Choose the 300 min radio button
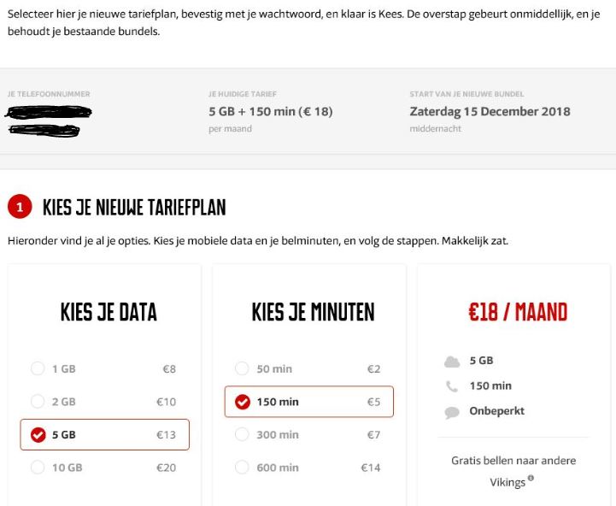Viewport: 616px width, 506px height. click(243, 435)
